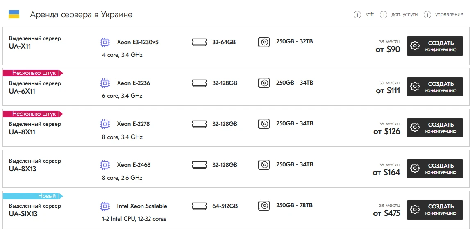Create configuration for the UA-8X13 server
Image resolution: width=470 pixels, height=233 pixels.
[438, 168]
